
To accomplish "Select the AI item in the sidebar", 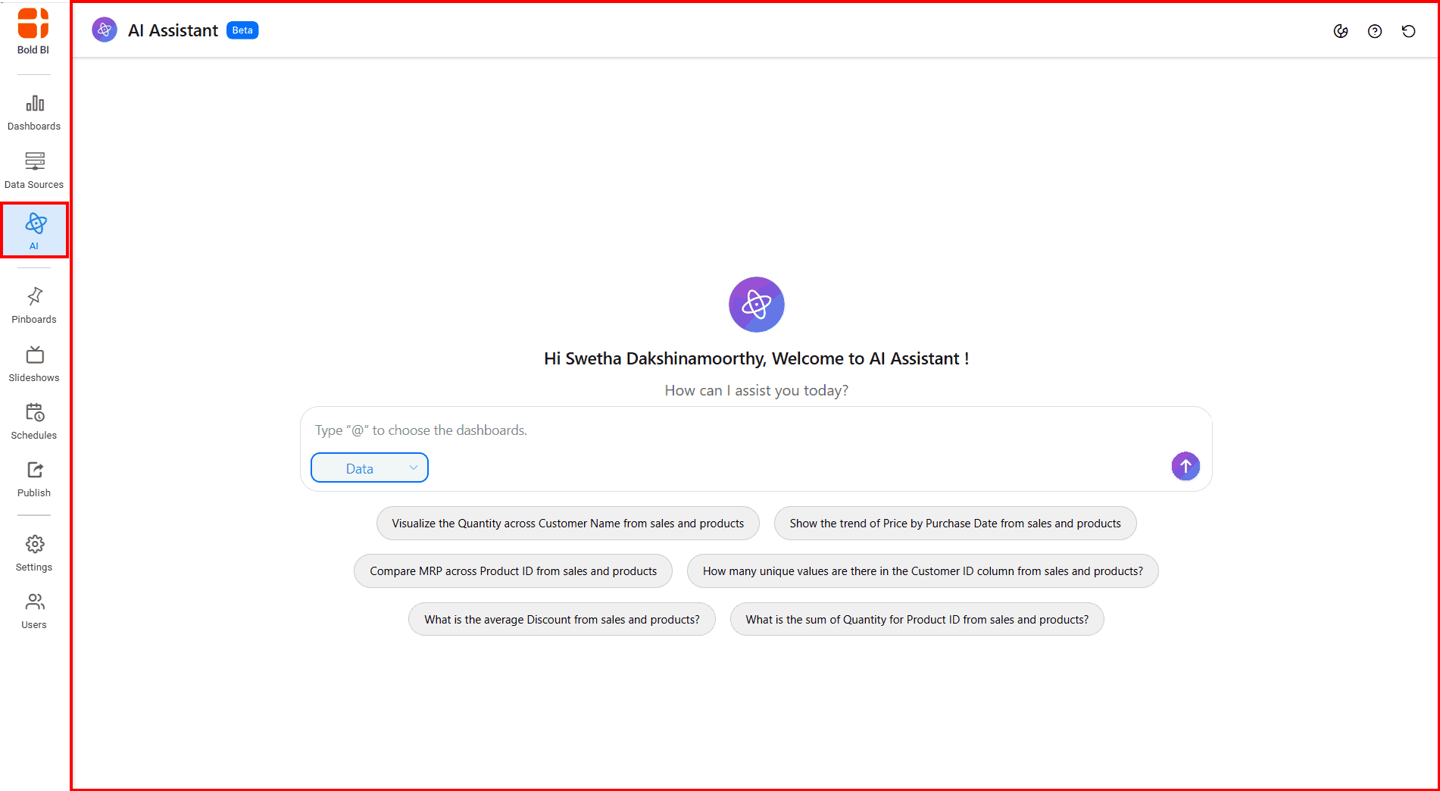I will (x=34, y=230).
